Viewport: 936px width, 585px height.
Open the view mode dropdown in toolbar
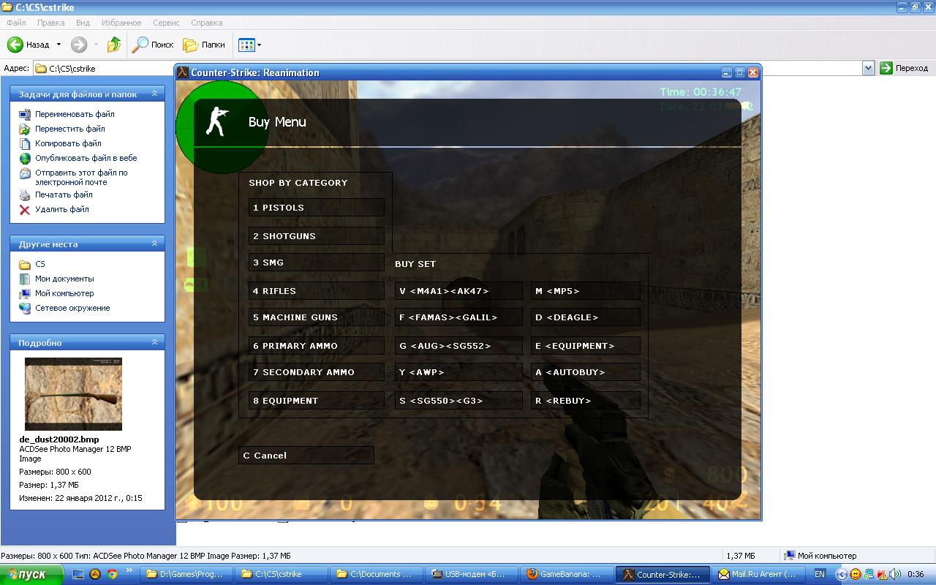(x=258, y=45)
